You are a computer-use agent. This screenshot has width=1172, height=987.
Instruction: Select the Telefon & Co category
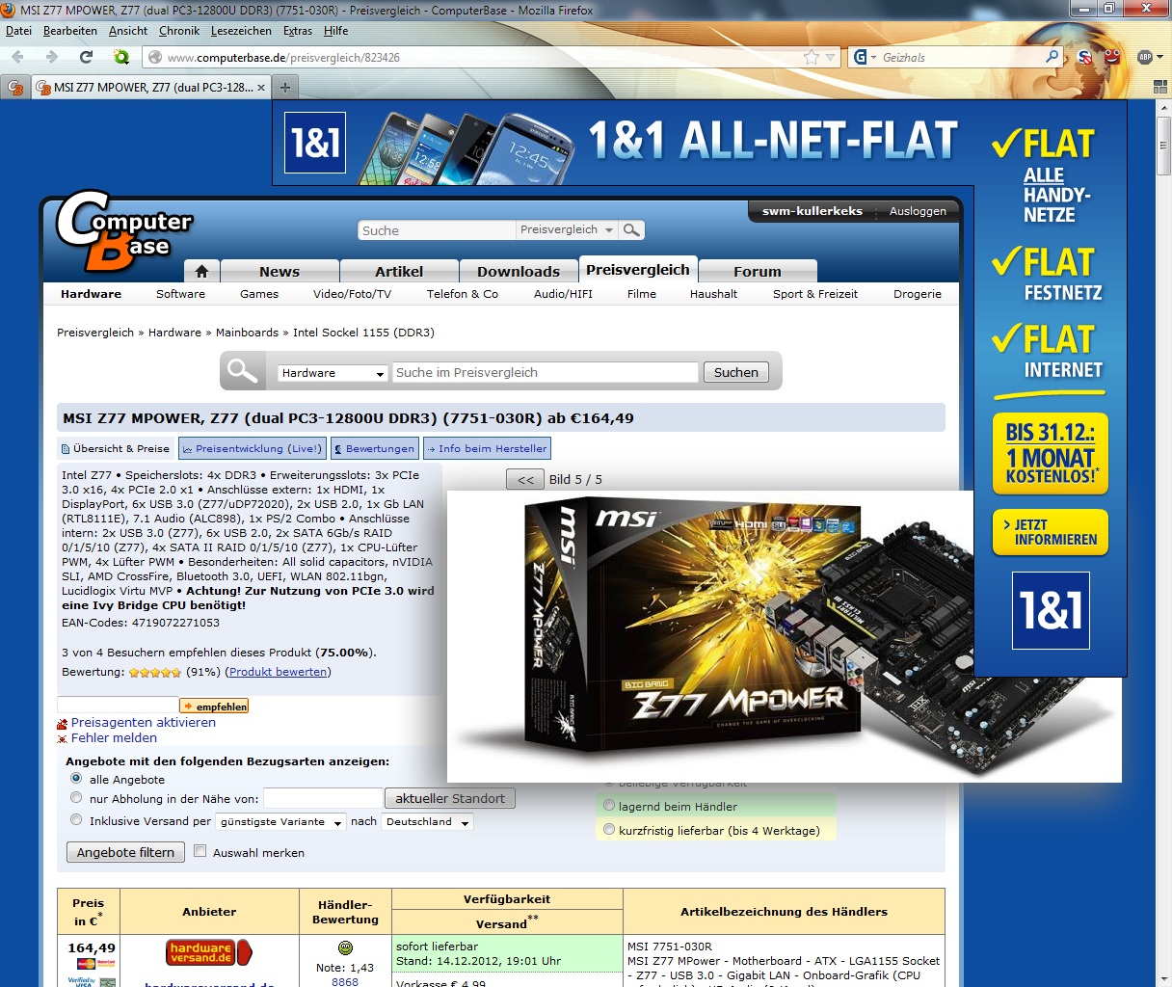click(463, 294)
